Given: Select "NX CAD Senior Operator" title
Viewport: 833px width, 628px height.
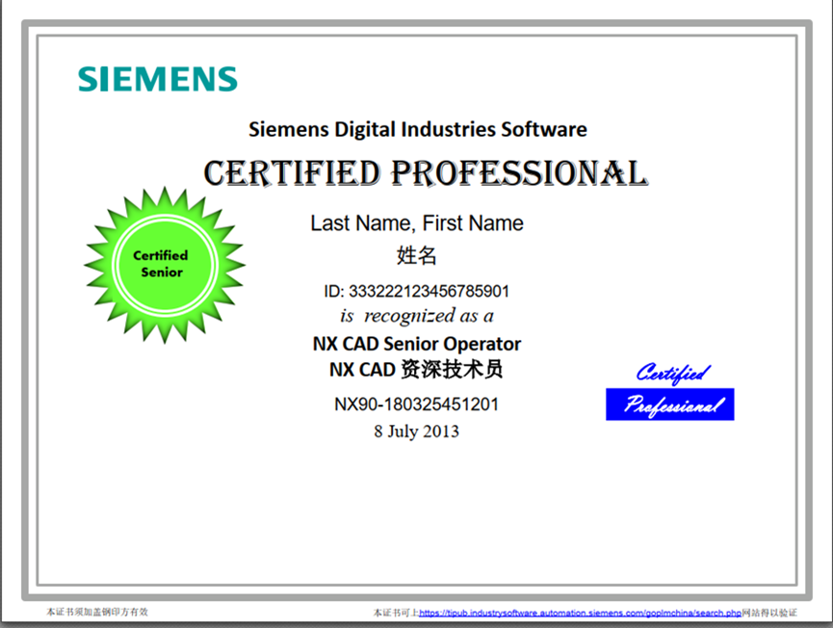Looking at the screenshot, I should click(x=417, y=344).
